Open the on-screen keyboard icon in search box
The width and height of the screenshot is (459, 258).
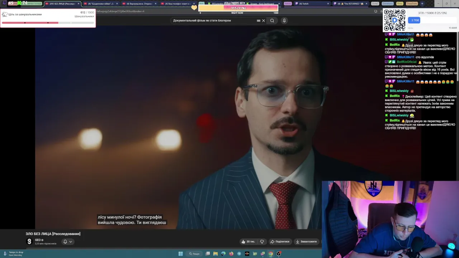coord(259,20)
